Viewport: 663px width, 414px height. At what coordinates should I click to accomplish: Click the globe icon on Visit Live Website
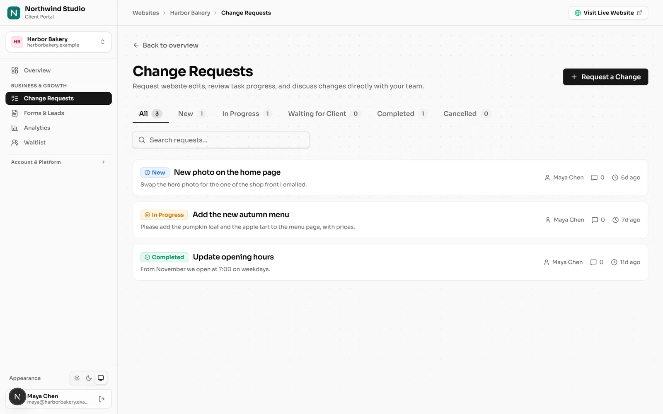(578, 13)
